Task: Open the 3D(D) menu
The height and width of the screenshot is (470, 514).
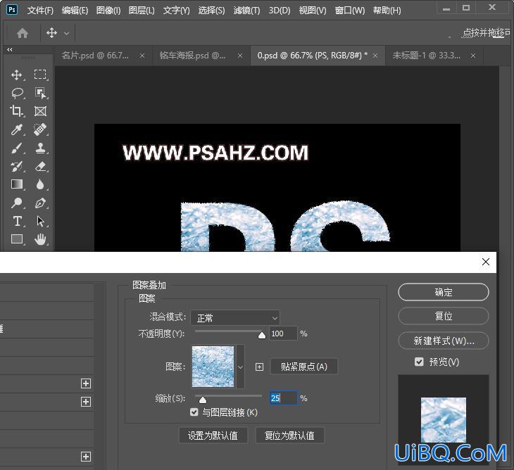Action: 280,11
